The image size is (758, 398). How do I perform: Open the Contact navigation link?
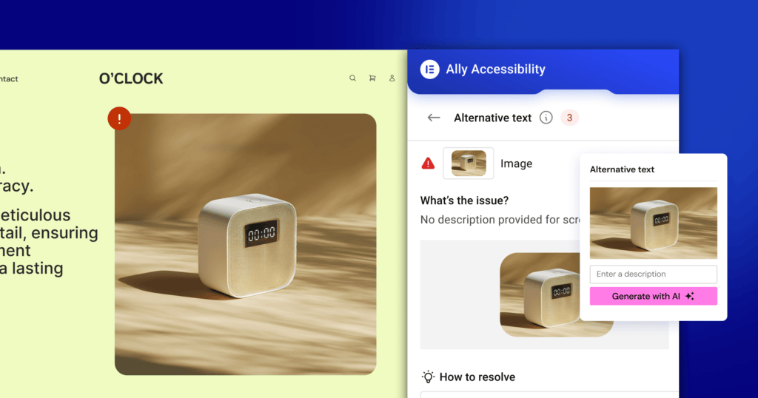coord(9,78)
